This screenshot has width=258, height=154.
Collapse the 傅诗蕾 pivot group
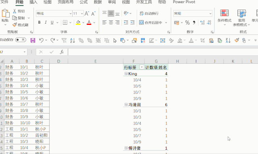tap(126, 148)
